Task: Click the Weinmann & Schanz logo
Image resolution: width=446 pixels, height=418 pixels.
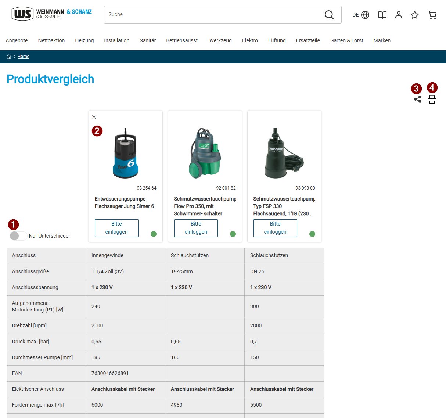Action: [52, 14]
